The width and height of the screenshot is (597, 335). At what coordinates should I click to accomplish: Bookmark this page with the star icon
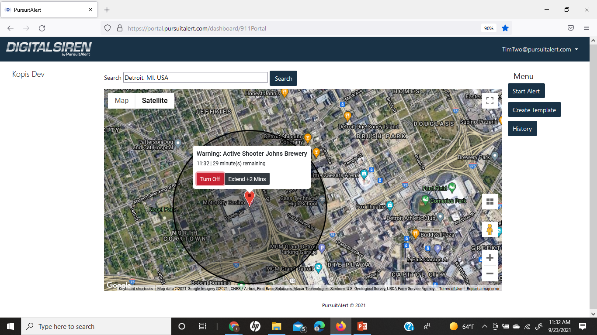(x=505, y=28)
